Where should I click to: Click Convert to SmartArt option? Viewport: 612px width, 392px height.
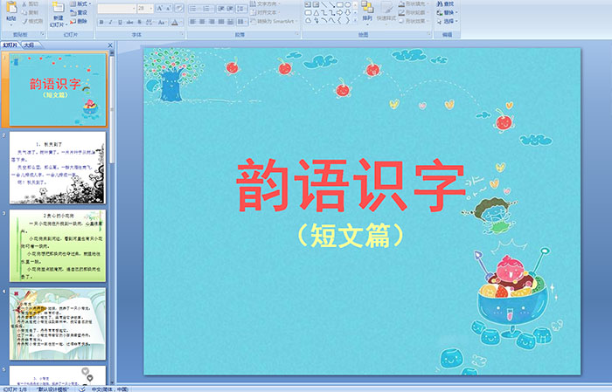pyautogui.click(x=274, y=21)
